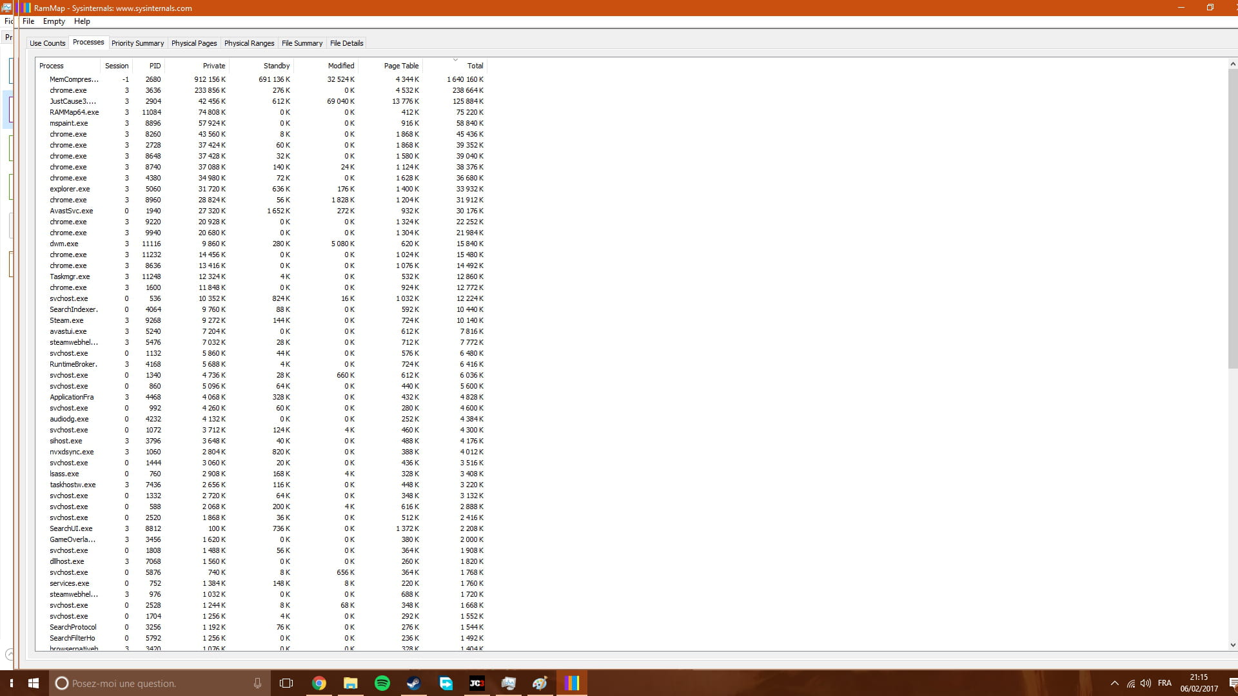This screenshot has height=696, width=1238.
Task: Select the avastui.exe process row
Action: point(261,331)
